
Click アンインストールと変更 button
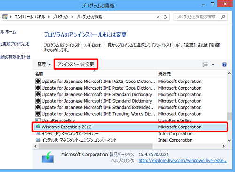tap(76, 64)
